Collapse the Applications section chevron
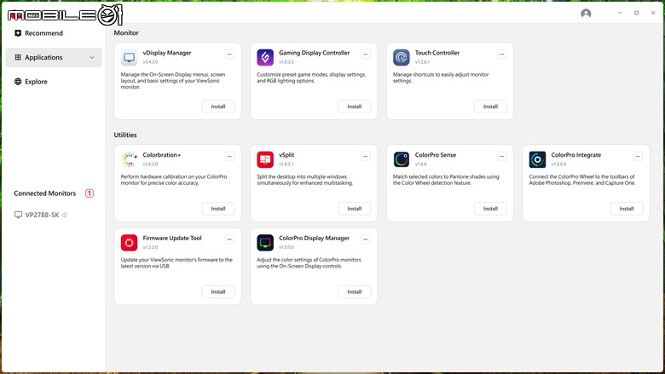Screen dimensions: 665x374 coord(91,57)
